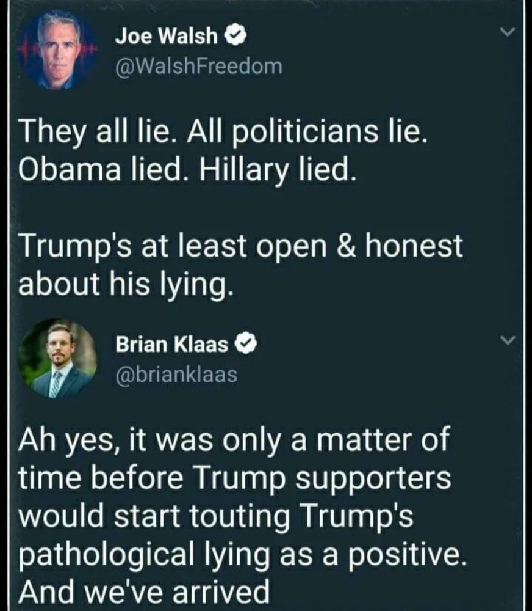Click Joe Walsh's profile picture
This screenshot has height=611, width=532.
click(57, 51)
